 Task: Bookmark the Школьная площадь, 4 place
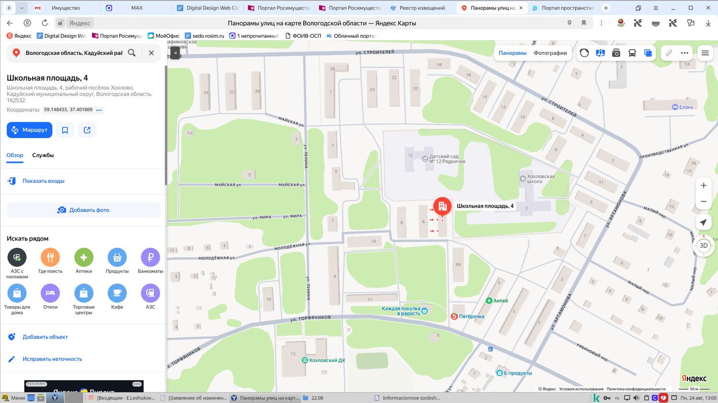coord(65,130)
